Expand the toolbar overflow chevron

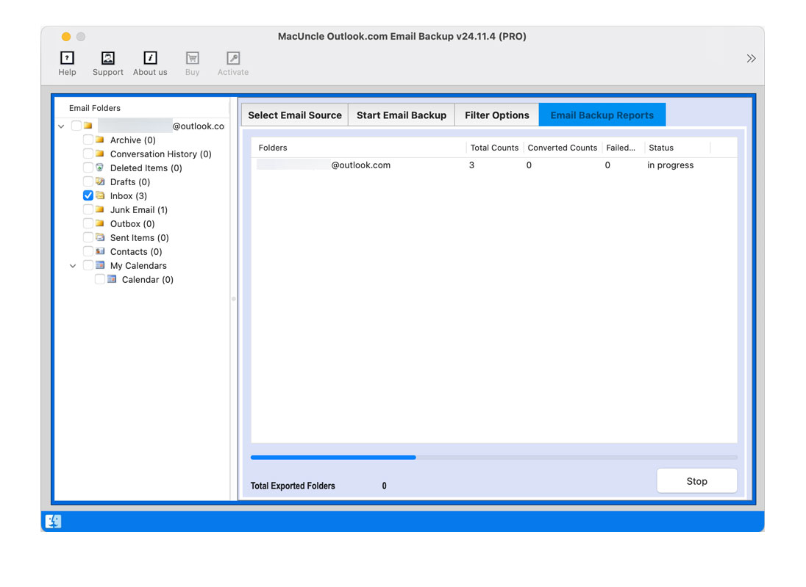pos(751,58)
